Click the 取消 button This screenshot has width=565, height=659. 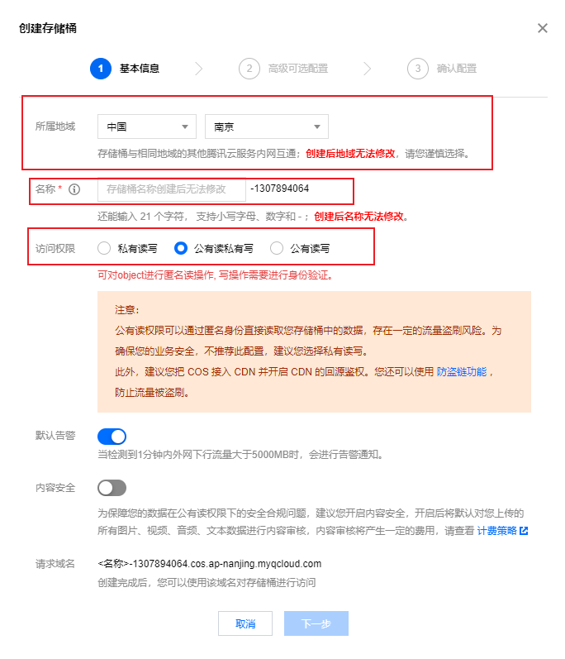[x=245, y=623]
